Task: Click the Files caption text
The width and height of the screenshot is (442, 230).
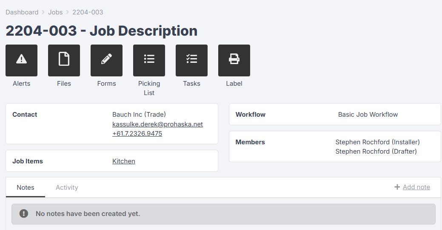Action: 64,84
